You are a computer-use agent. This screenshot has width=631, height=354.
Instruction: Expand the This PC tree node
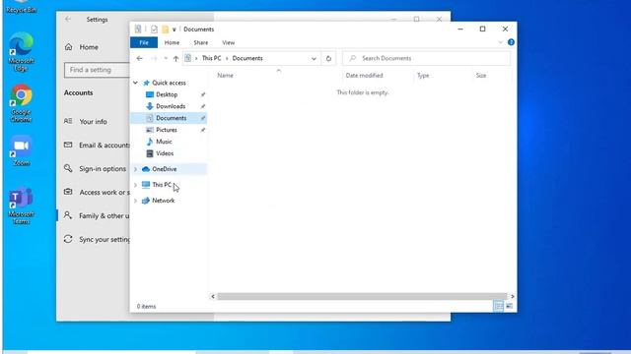(x=136, y=185)
